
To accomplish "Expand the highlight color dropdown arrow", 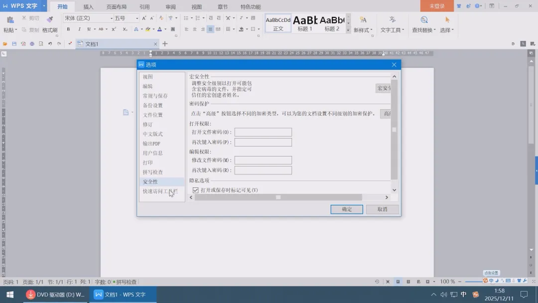I will [x=153, y=29].
